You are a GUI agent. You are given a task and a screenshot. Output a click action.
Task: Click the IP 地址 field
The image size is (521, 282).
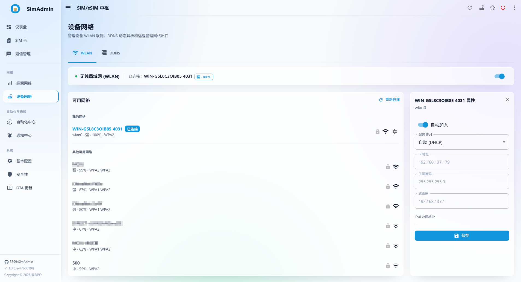click(x=462, y=162)
